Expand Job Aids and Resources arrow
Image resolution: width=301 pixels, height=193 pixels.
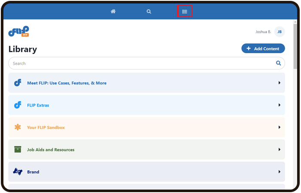pos(279,149)
